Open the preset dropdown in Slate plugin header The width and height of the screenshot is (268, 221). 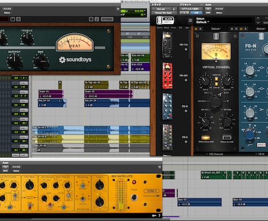point(191,9)
